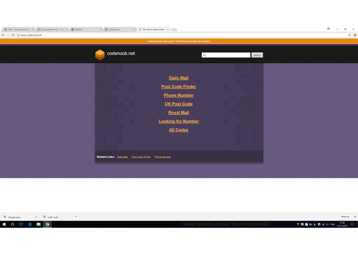Close the downloads bar with the X
Viewport: 358px width, 254px height.
[355, 216]
